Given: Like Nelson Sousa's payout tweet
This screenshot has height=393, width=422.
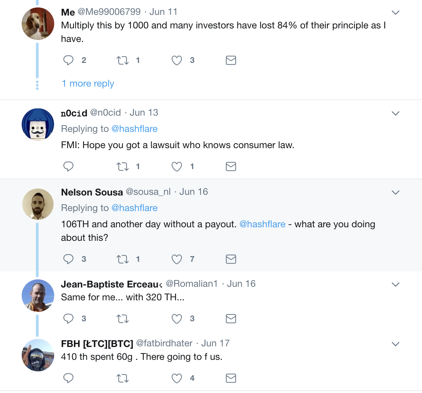Looking at the screenshot, I should (x=176, y=259).
